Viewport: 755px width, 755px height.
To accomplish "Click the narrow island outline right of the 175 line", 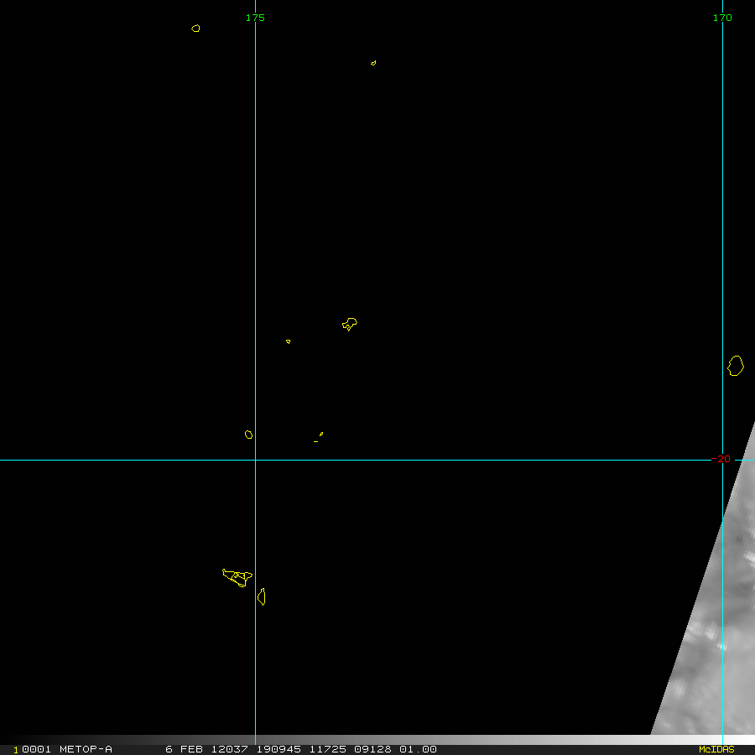I will [x=262, y=596].
